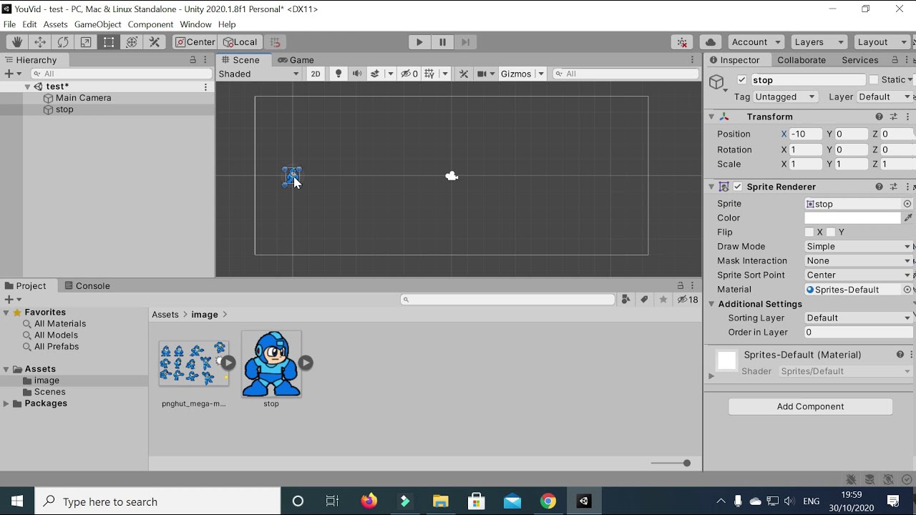Viewport: 916px width, 515px height.
Task: Select the Scale tool in the toolbar
Action: click(86, 42)
